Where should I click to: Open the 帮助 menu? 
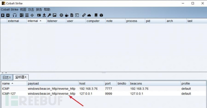[x=47, y=10]
